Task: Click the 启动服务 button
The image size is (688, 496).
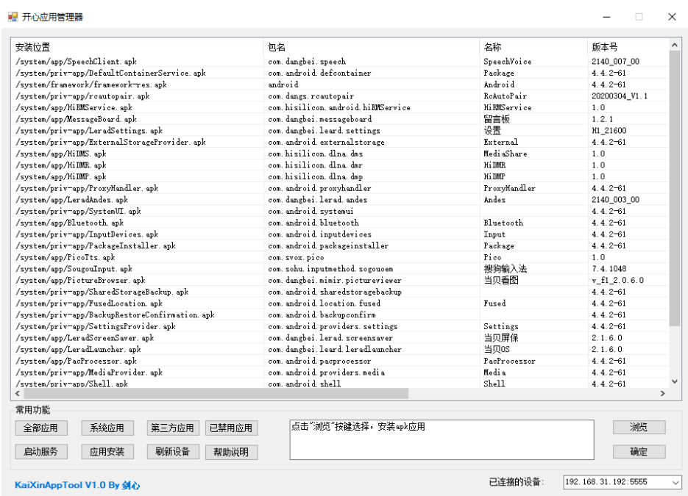Action: (40, 451)
